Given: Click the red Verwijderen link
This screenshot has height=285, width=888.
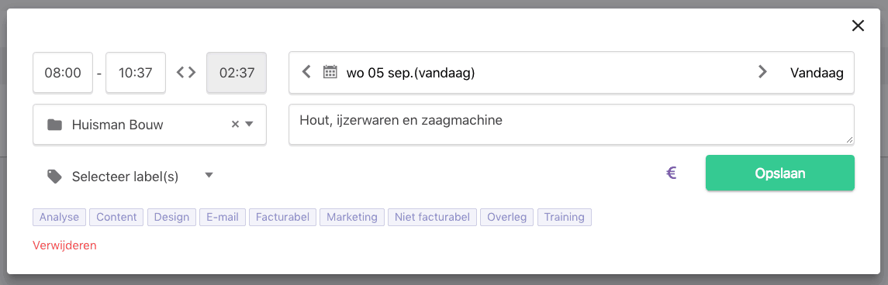Looking at the screenshot, I should pyautogui.click(x=64, y=246).
